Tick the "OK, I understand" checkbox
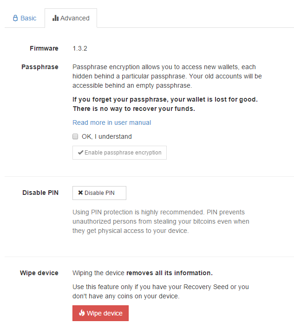The width and height of the screenshot is (294, 335). pyautogui.click(x=75, y=136)
